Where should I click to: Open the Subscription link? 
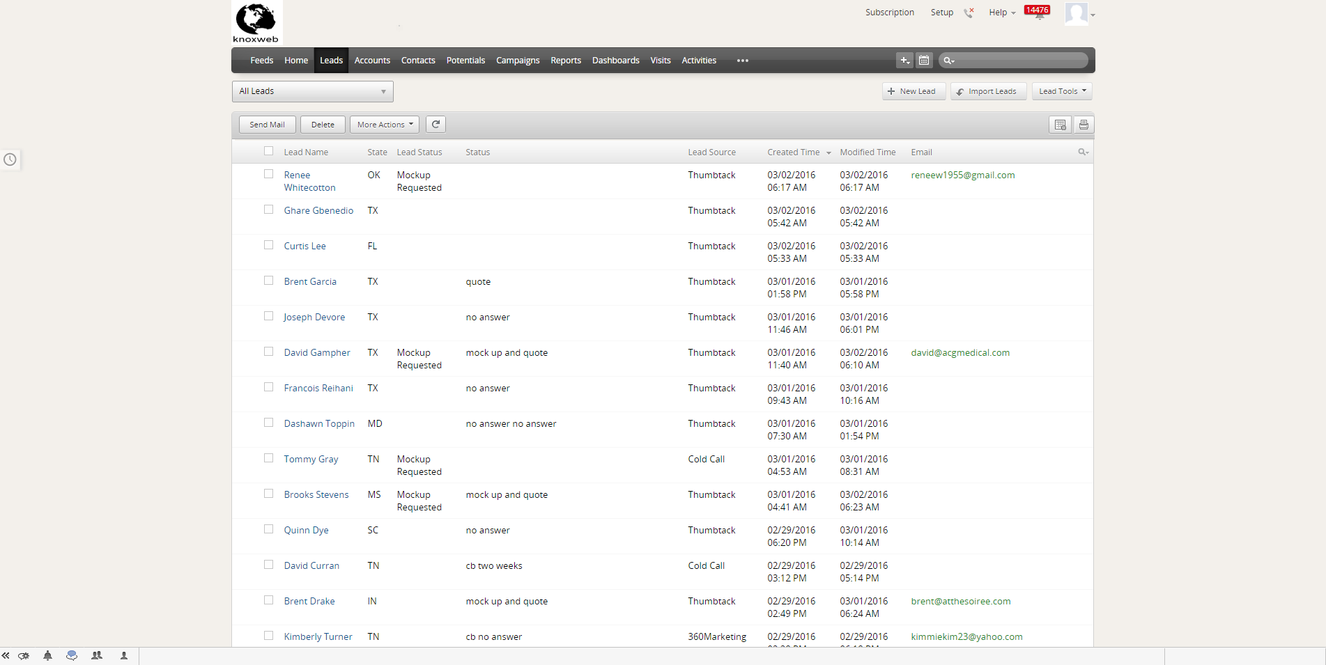coord(890,13)
